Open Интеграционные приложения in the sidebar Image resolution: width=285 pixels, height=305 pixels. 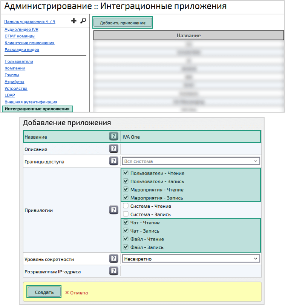[x=37, y=109]
